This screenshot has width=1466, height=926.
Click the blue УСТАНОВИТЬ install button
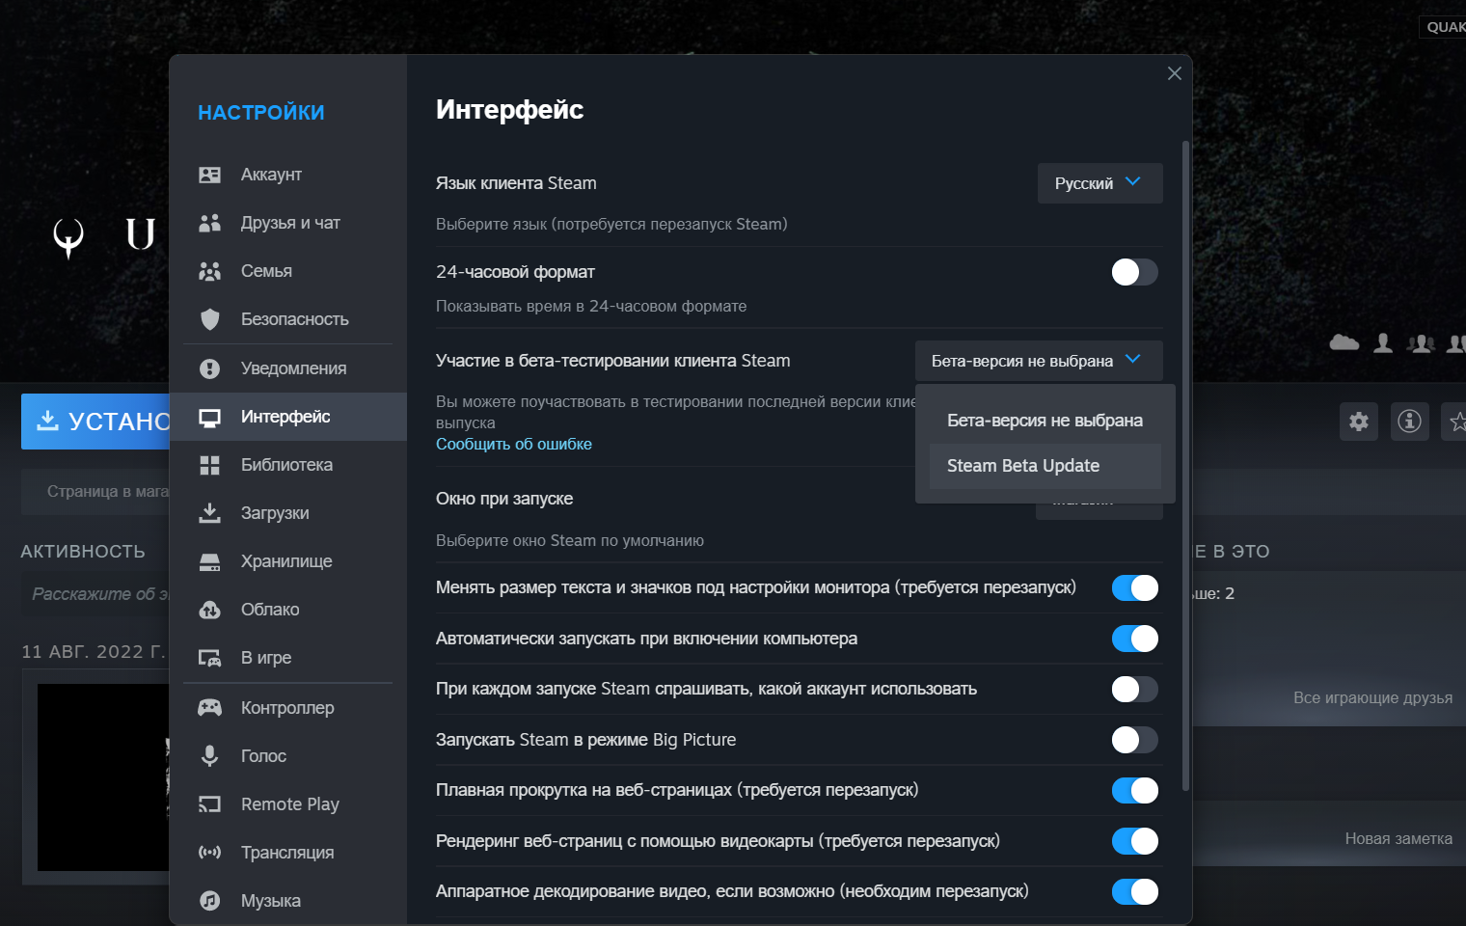[x=95, y=422]
